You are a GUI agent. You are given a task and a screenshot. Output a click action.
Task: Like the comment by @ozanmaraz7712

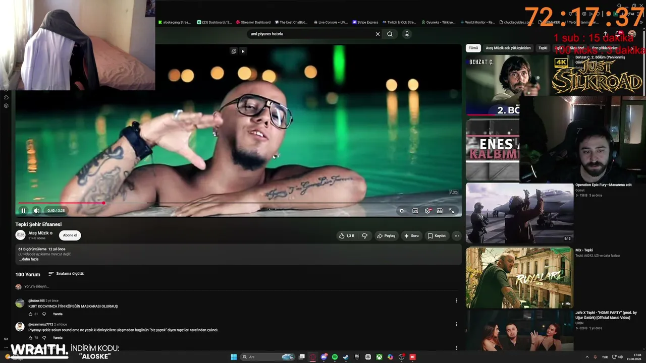[x=30, y=338]
